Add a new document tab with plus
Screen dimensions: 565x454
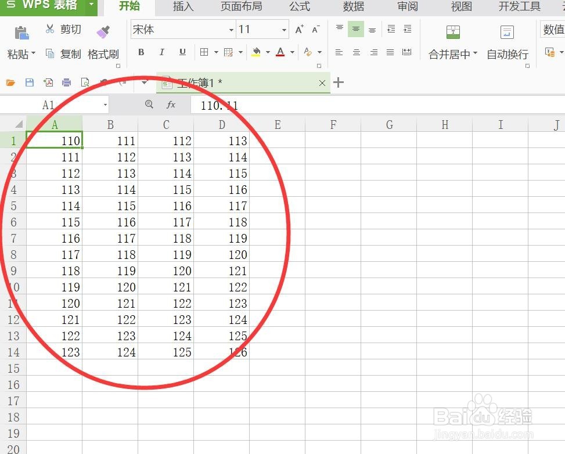point(339,82)
